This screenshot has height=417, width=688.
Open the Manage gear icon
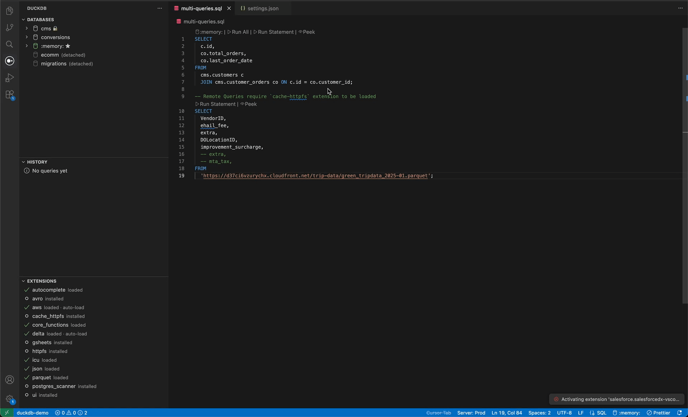(9, 399)
